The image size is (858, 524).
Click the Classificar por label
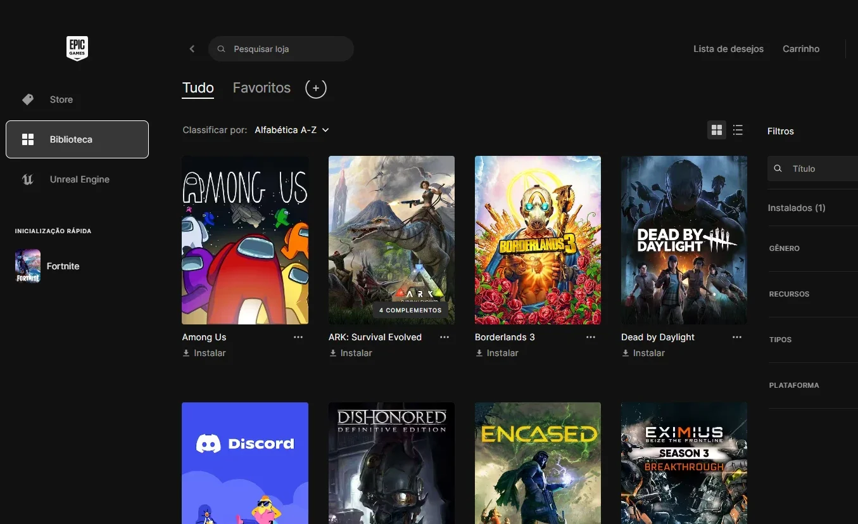215,130
